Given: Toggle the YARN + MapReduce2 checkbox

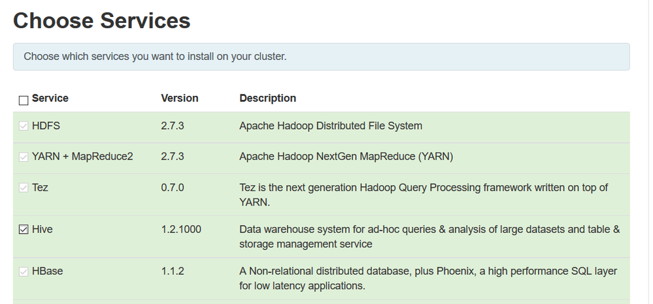Looking at the screenshot, I should (24, 157).
